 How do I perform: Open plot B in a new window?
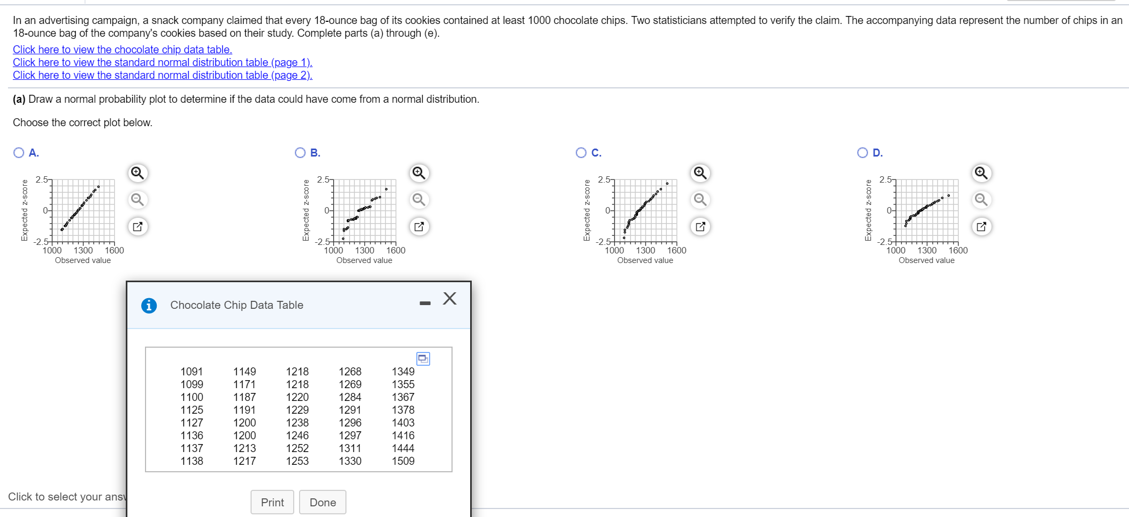coord(419,226)
